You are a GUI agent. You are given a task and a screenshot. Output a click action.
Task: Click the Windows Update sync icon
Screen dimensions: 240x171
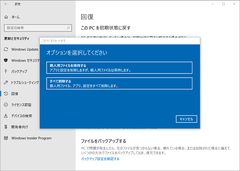pos(6,49)
